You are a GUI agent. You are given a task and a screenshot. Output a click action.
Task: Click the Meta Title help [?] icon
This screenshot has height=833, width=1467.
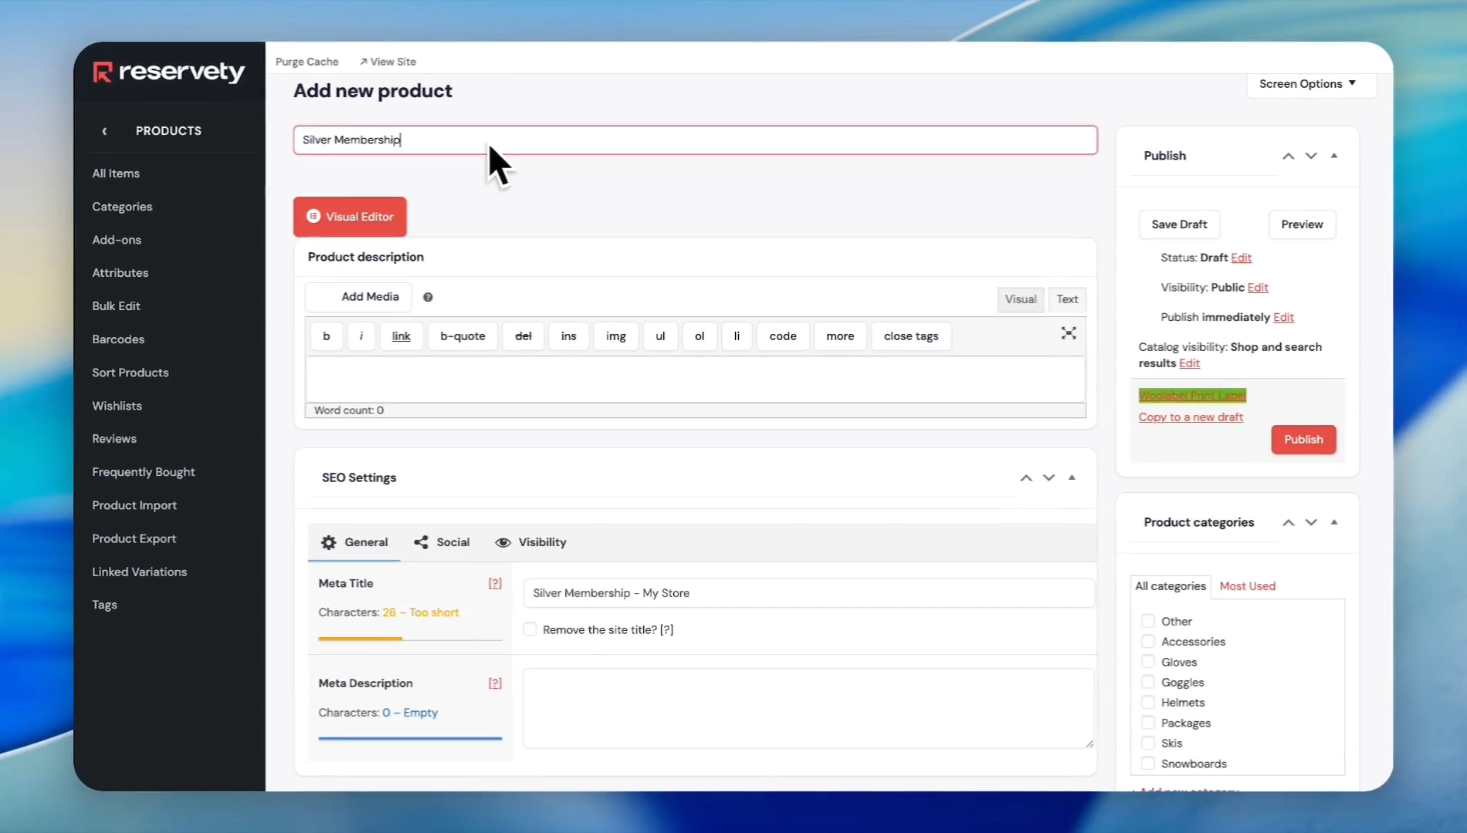[495, 584]
